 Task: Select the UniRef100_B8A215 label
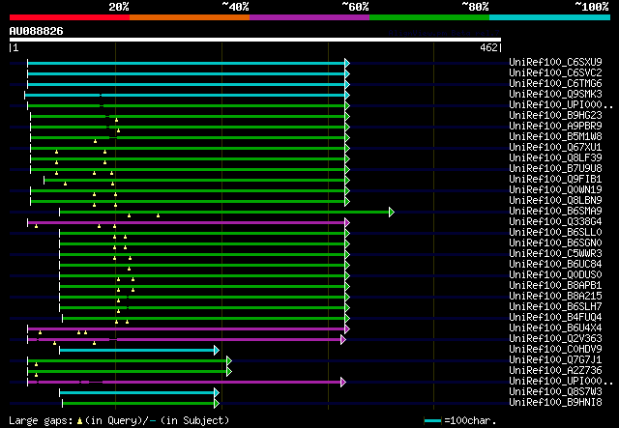click(x=555, y=297)
